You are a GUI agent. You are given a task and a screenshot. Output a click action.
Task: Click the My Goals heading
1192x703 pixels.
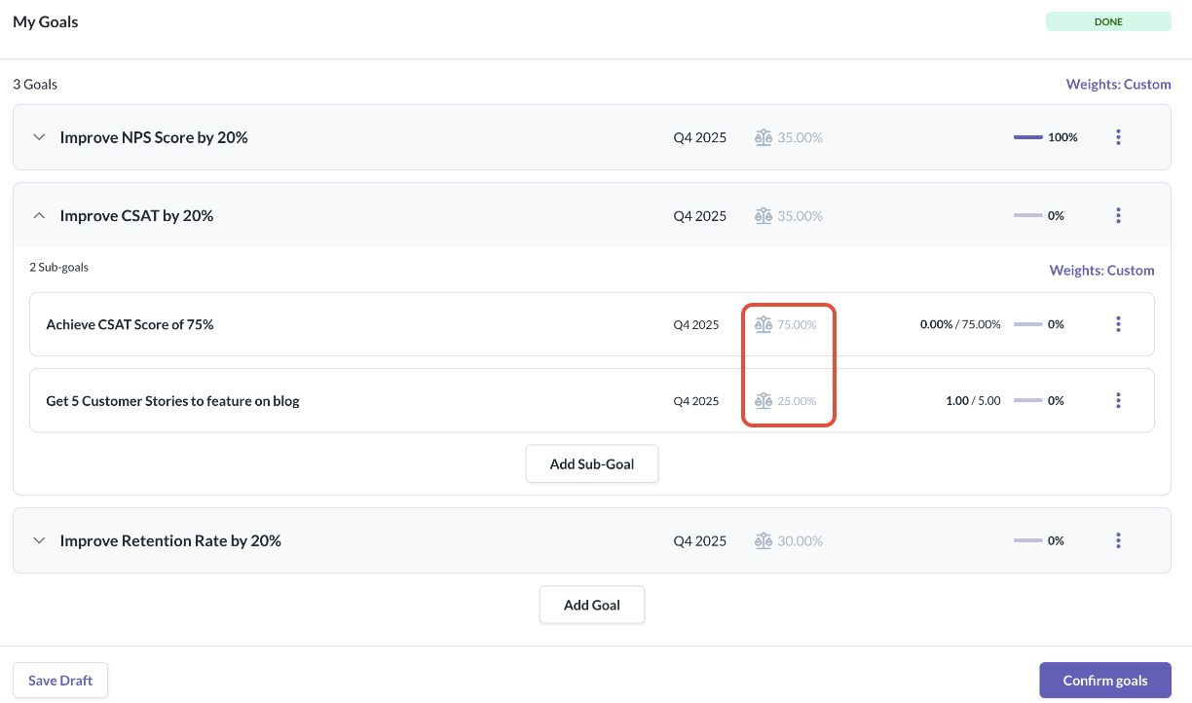(46, 21)
